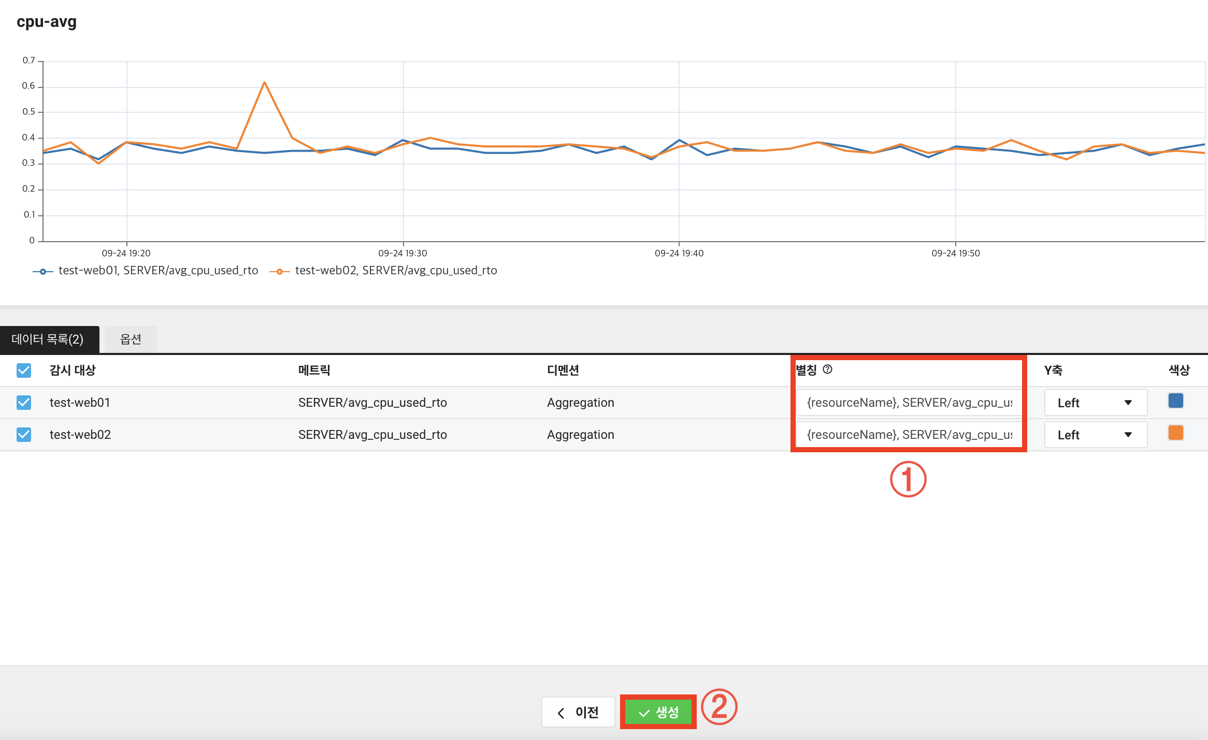Click alias input field for test-web02

point(909,435)
